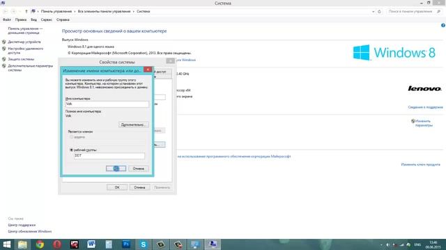Screen dimensions: 446x250
Task: Launch Opera browser from the taskbar
Action: click(x=57, y=244)
